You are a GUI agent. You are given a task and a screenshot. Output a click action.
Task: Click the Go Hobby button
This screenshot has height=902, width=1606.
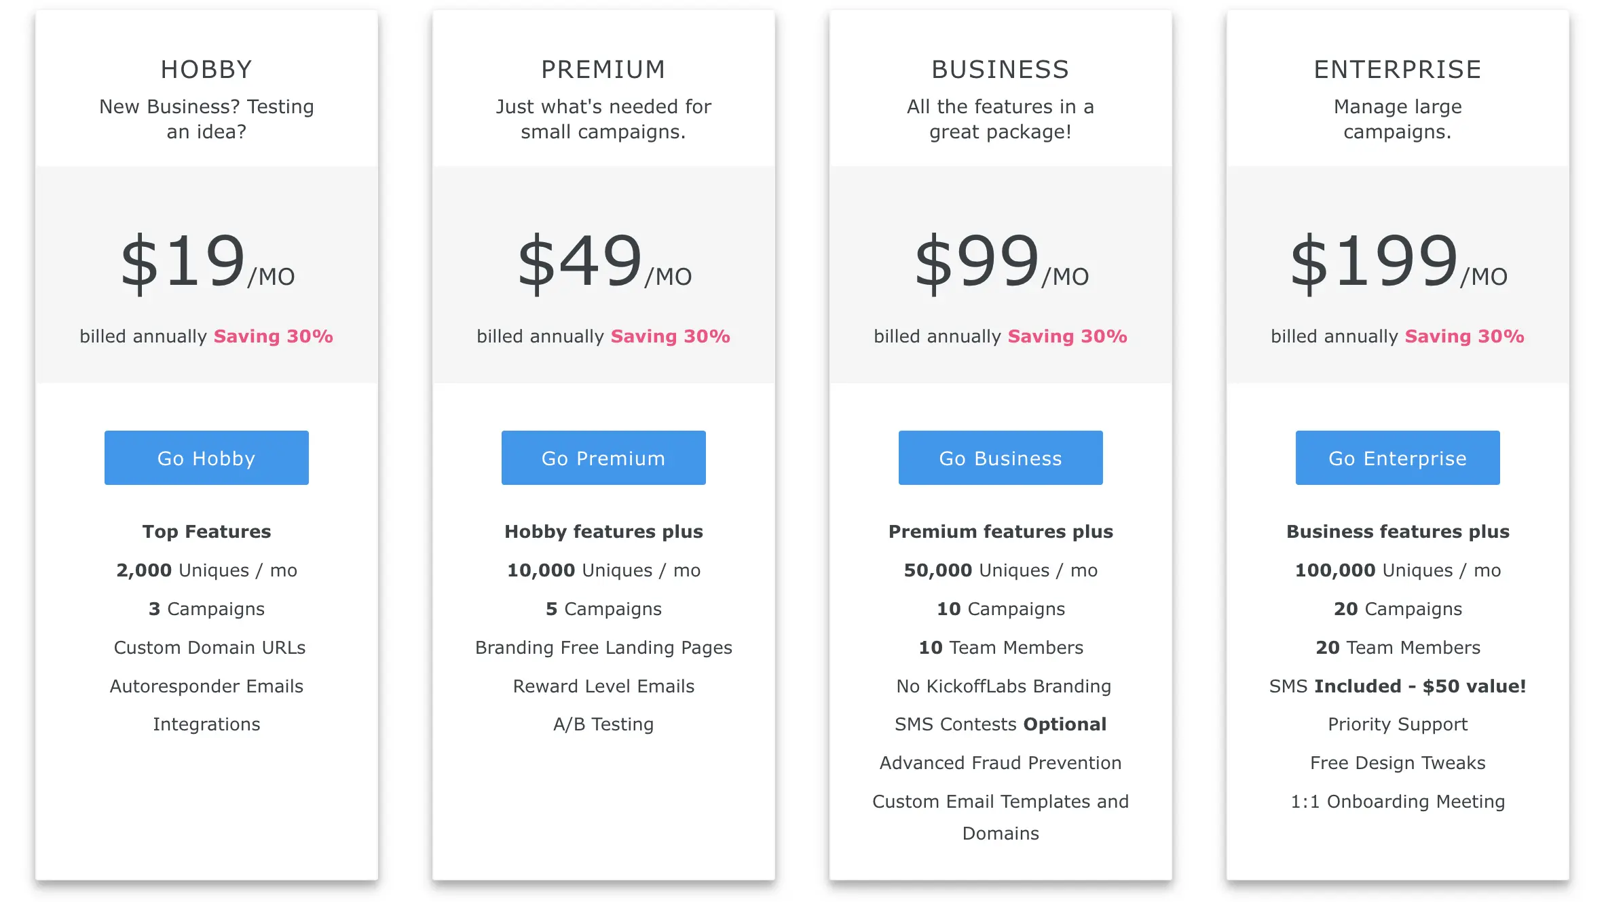point(206,458)
